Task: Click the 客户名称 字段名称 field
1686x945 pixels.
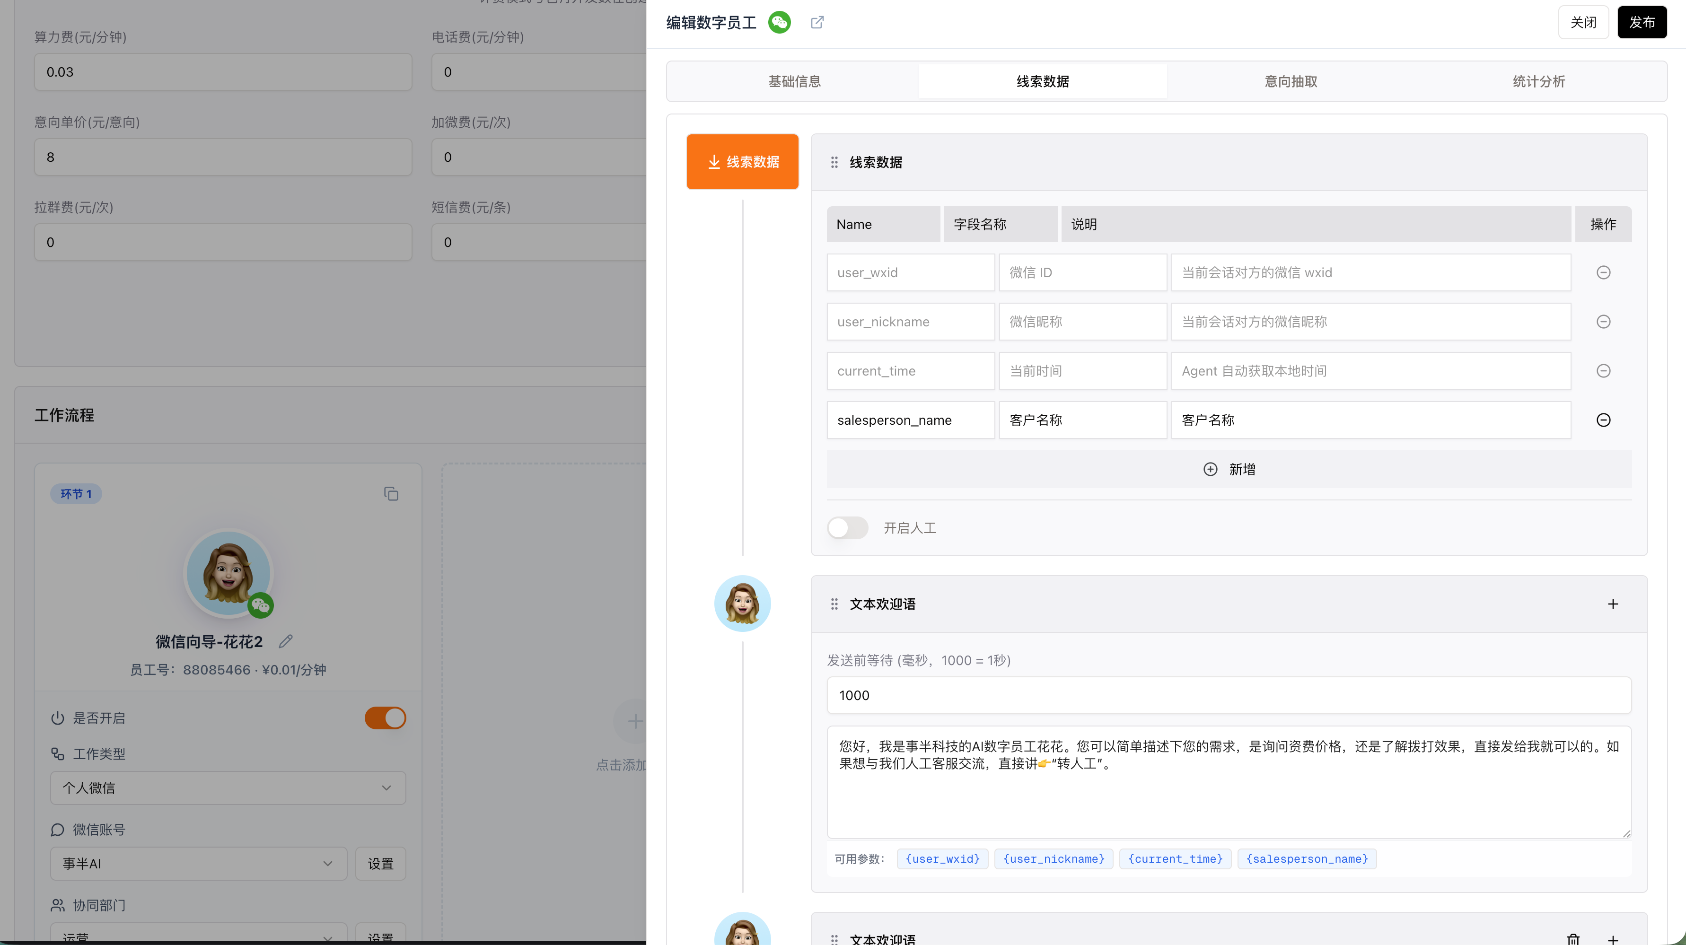Action: click(x=1082, y=420)
